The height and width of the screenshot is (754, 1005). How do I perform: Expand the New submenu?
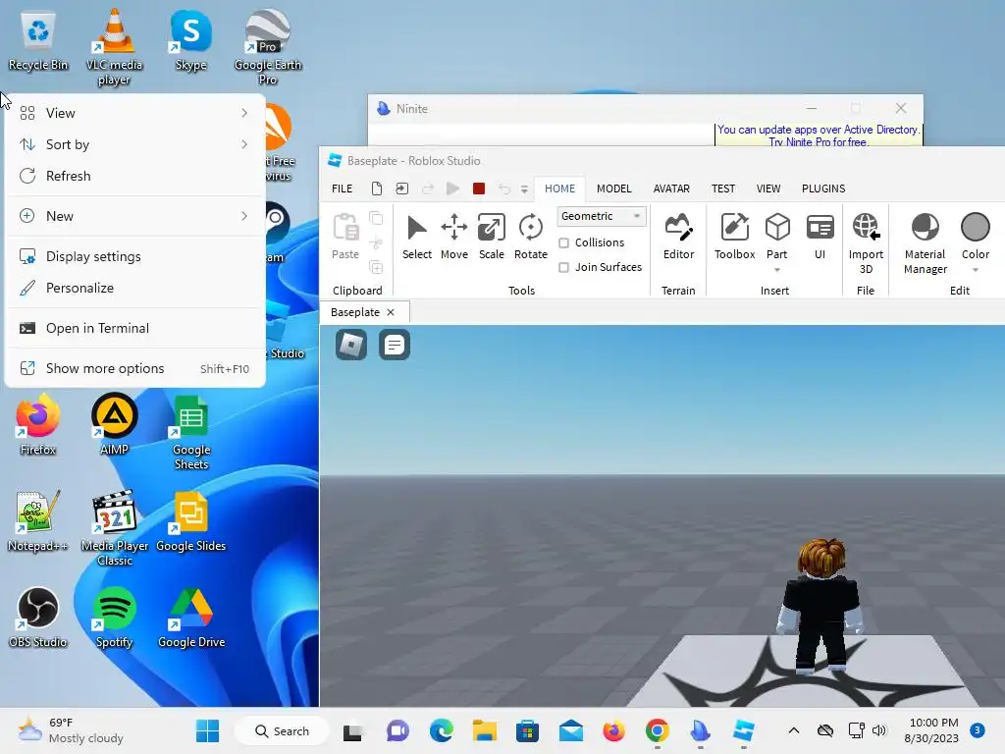(134, 216)
